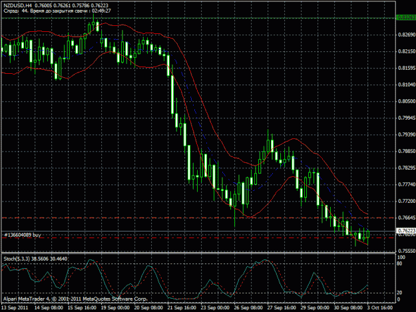Click the 21 Sep 16:00 time label

point(182,307)
